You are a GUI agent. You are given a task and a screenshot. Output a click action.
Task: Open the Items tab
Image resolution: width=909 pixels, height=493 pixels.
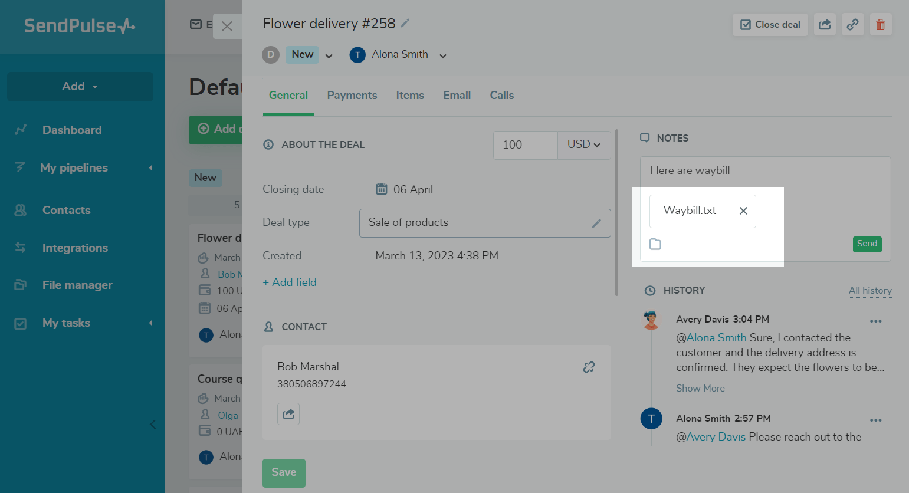coord(410,96)
